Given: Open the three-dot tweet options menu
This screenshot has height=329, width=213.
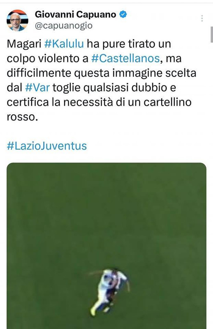Looking at the screenshot, I should click(202, 18).
